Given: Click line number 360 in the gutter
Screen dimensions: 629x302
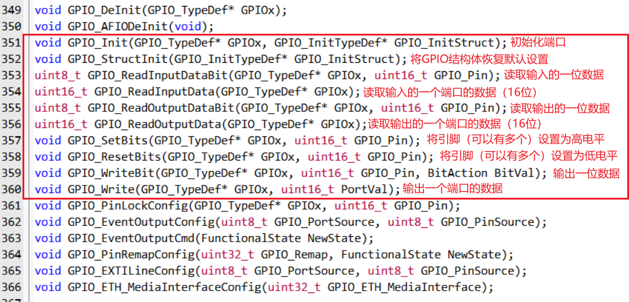Looking at the screenshot, I should (x=12, y=189).
